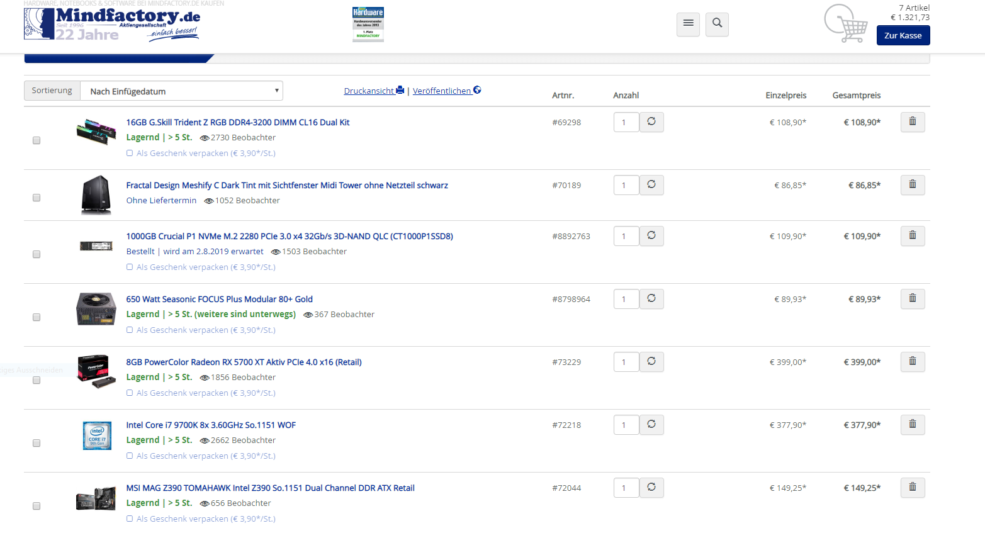Select checkbox for Fractal Design Meshify C row

pyautogui.click(x=37, y=198)
